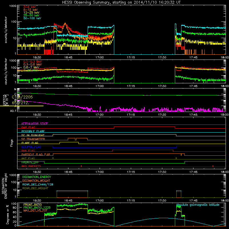This screenshot has width=229, height=229.
Task: Click the second bad-packets red spike near 17:55
Action: coord(213,166)
